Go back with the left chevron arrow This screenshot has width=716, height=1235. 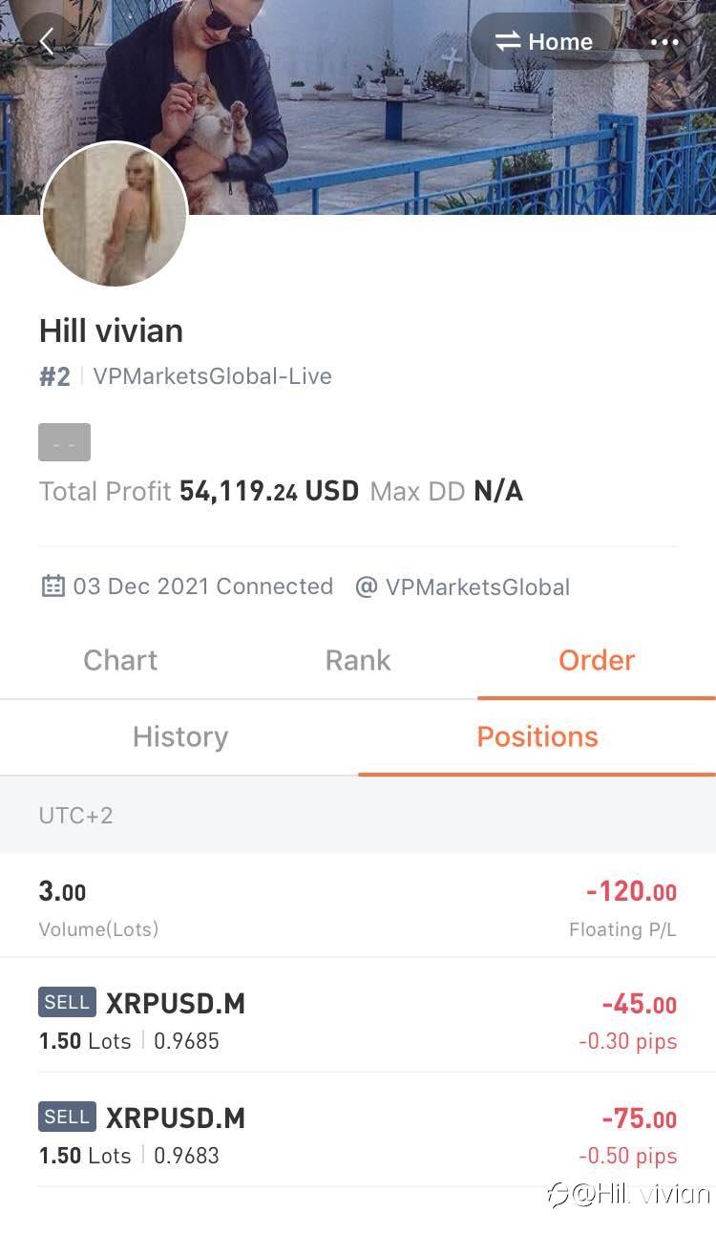pyautogui.click(x=46, y=41)
